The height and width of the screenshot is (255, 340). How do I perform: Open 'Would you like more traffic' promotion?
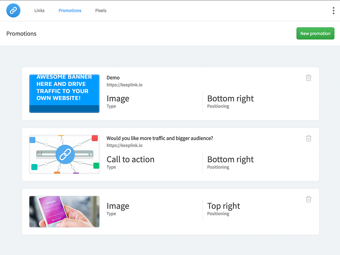(x=160, y=138)
